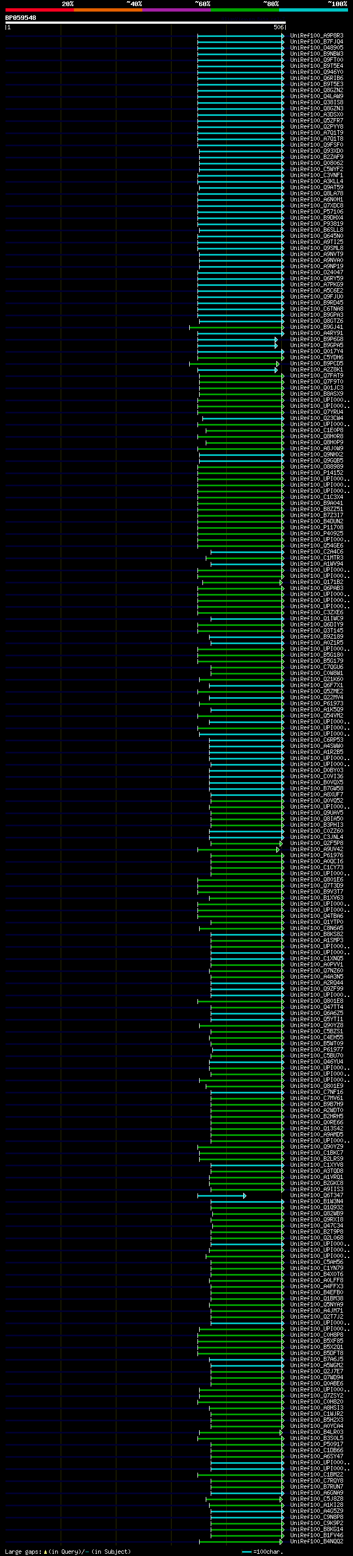Image resolution: width=353 pixels, height=1556 pixels.
Task: Click the UniRef100_P57106 label
Action: 317,211
